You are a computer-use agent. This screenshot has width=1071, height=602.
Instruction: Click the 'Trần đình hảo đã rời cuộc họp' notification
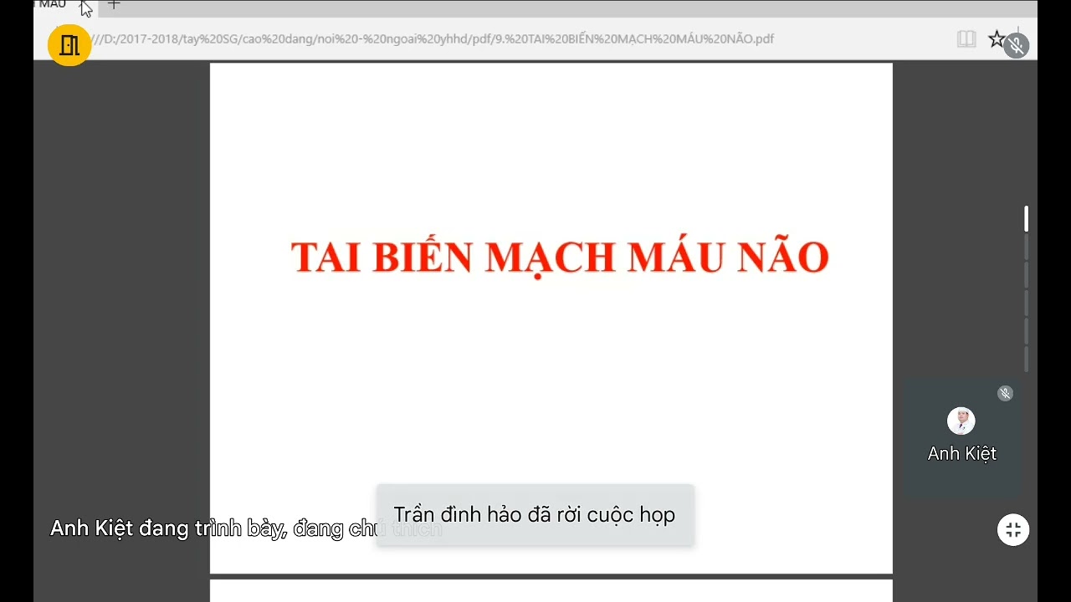pos(535,515)
